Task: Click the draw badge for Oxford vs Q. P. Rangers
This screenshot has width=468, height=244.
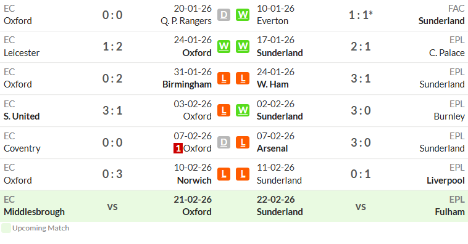Action: pyautogui.click(x=224, y=15)
